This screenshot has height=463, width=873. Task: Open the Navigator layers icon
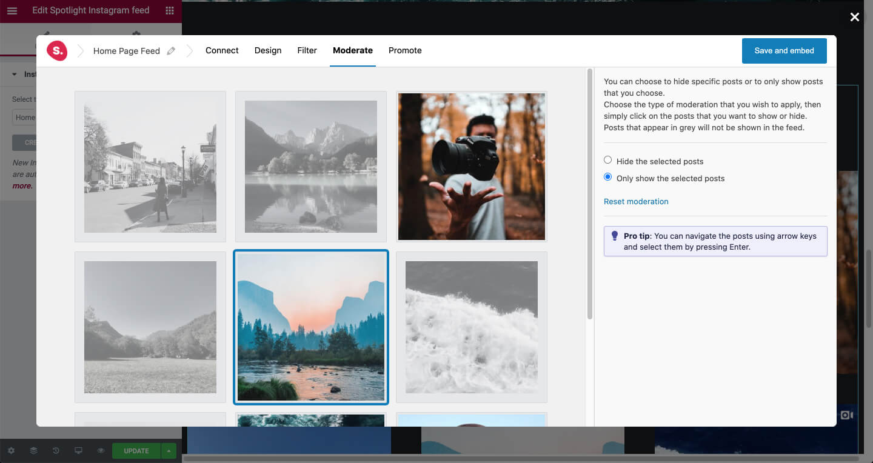click(33, 451)
